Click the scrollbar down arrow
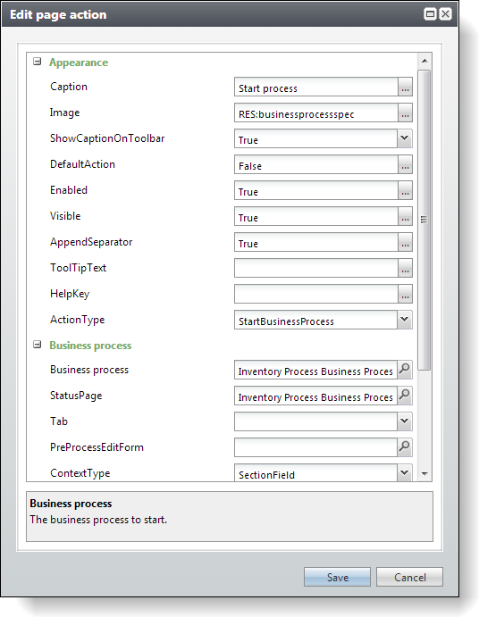Viewport: 479px width, 617px height. [x=424, y=474]
